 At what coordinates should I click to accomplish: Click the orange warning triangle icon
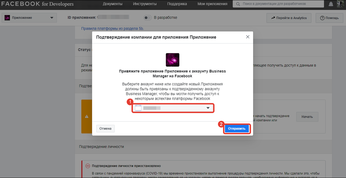tap(86, 117)
